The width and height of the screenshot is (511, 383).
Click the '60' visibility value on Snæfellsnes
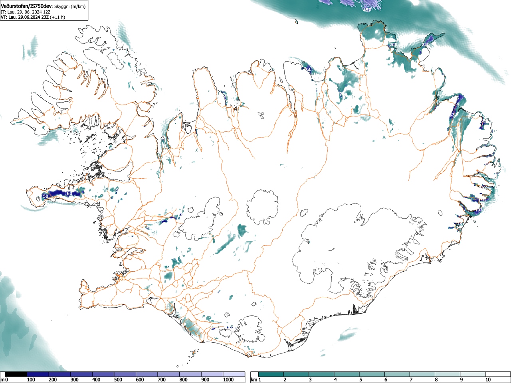coord(69,193)
